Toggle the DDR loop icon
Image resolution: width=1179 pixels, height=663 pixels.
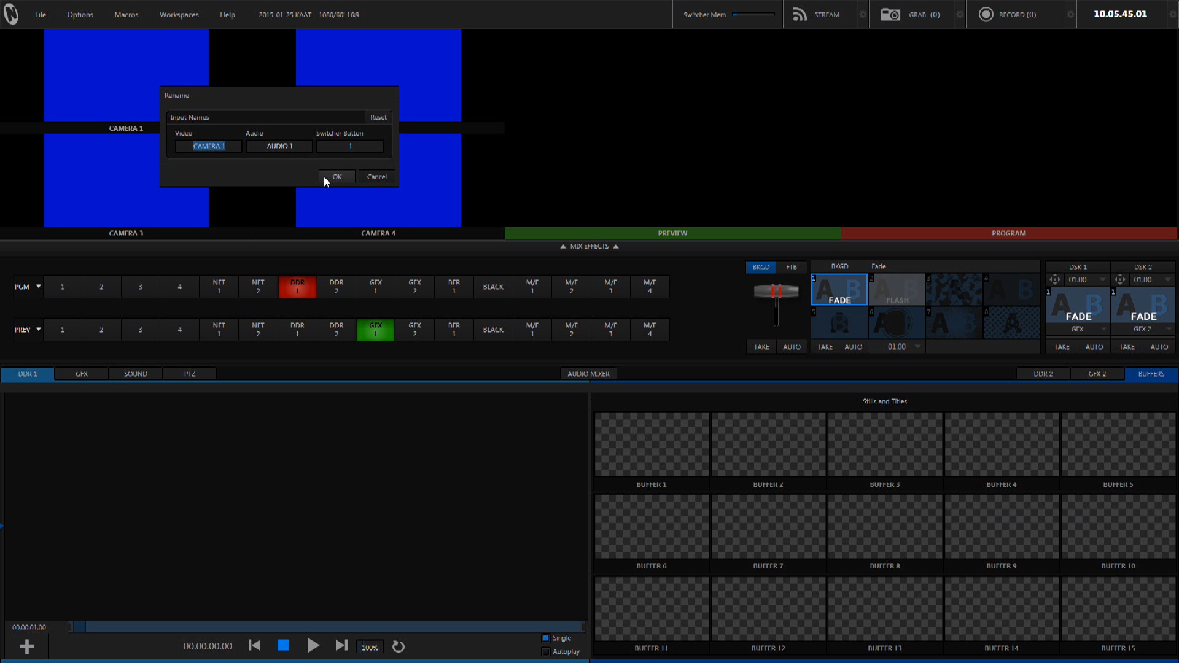[399, 646]
